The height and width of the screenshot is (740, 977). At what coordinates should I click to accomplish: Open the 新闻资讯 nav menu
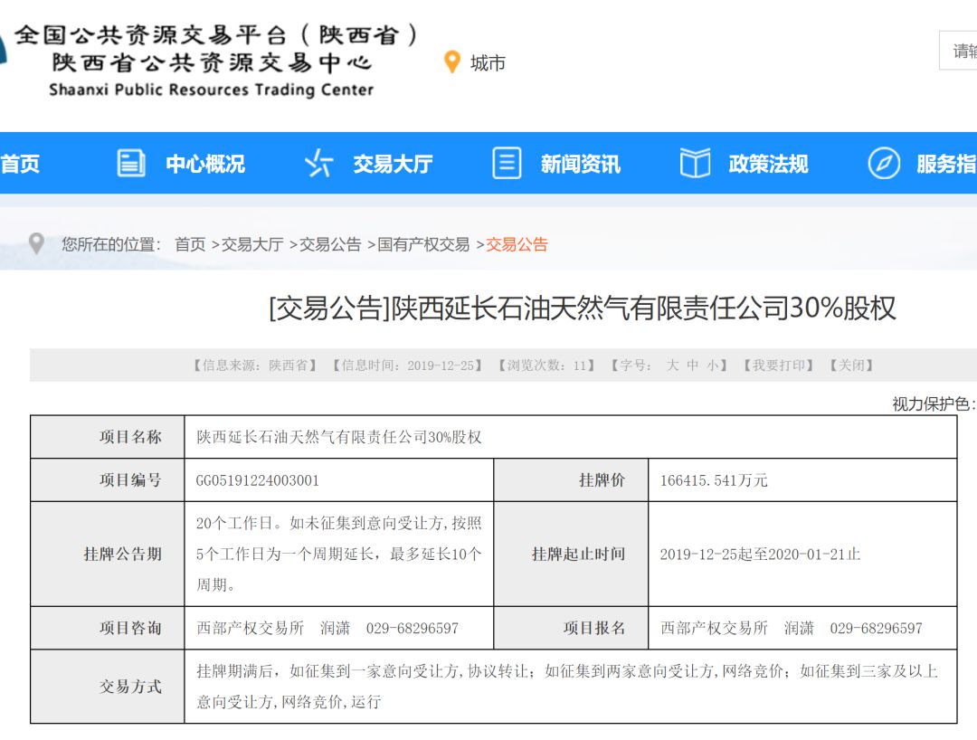point(581,164)
